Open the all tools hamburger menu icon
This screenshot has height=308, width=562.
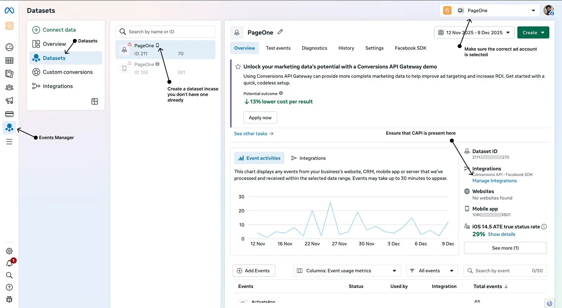click(x=9, y=142)
